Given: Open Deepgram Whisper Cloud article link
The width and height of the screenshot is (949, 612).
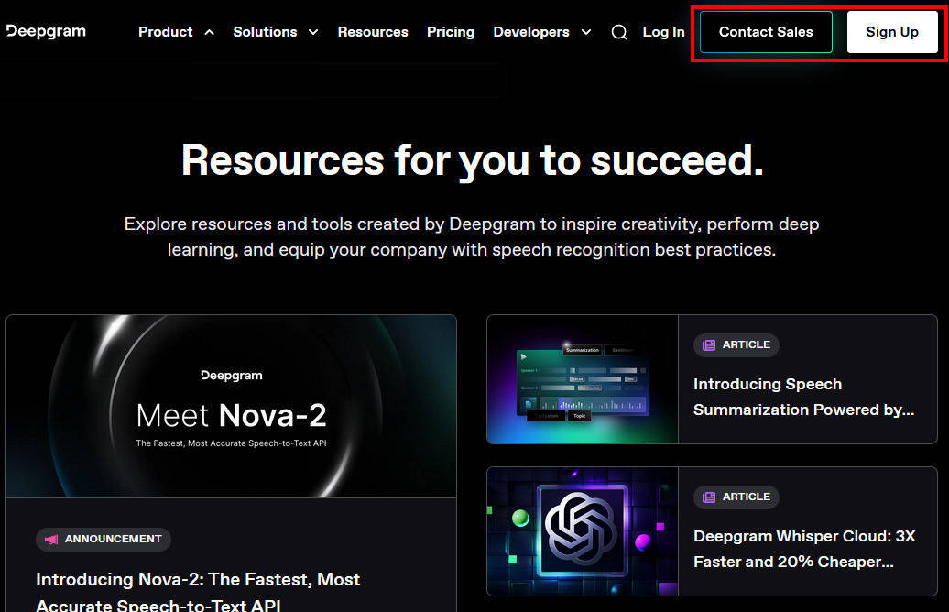Looking at the screenshot, I should point(804,549).
